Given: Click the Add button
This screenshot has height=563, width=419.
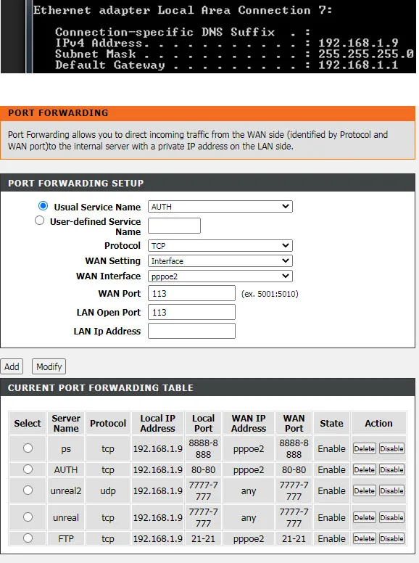Looking at the screenshot, I should [12, 366].
